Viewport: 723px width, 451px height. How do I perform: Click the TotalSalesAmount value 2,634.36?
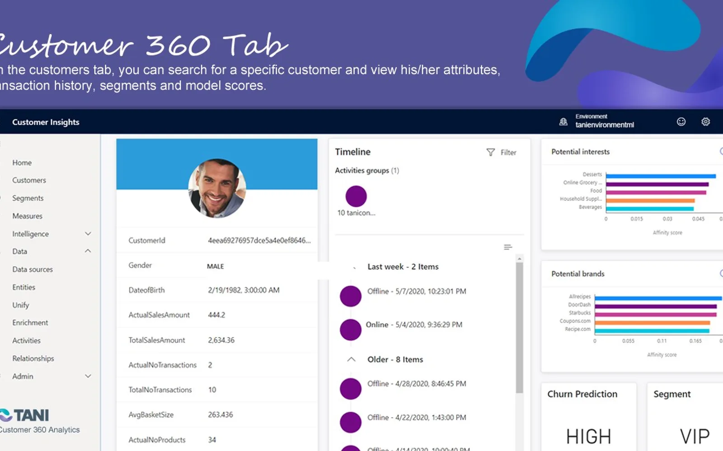[221, 340]
